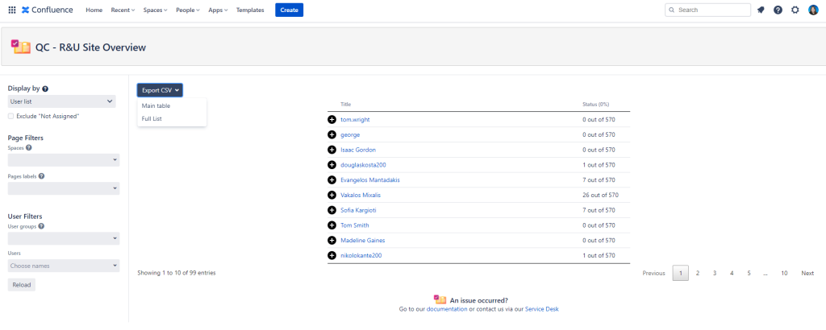Open the user profile avatar

coord(813,10)
